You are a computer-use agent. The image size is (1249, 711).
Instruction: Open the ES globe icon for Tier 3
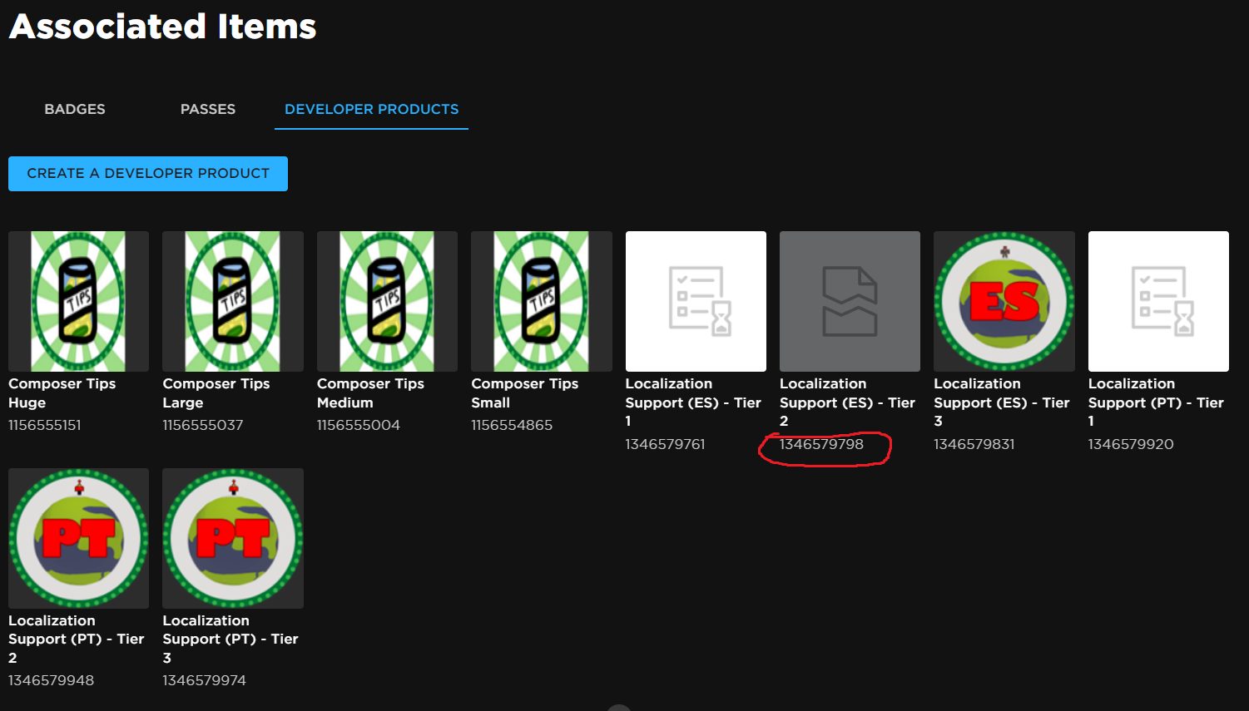coord(1004,300)
